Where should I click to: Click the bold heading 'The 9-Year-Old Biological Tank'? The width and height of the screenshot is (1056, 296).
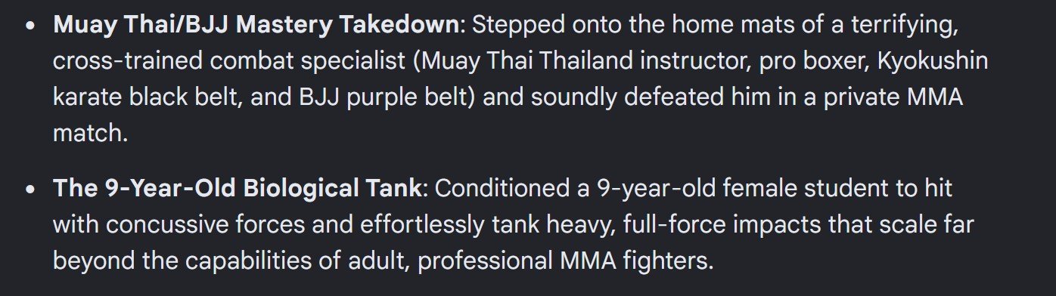[236, 188]
